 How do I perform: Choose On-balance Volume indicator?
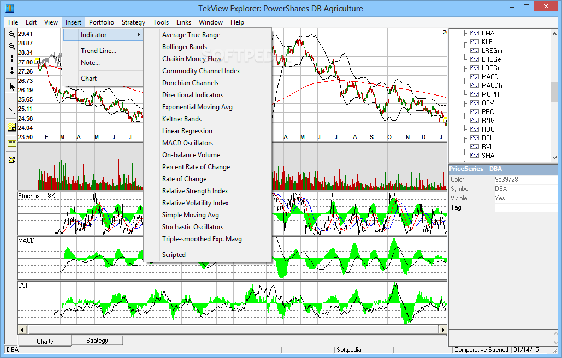(x=208, y=154)
